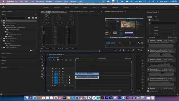Open the Fit zoom level dropdown

pos(123,43)
